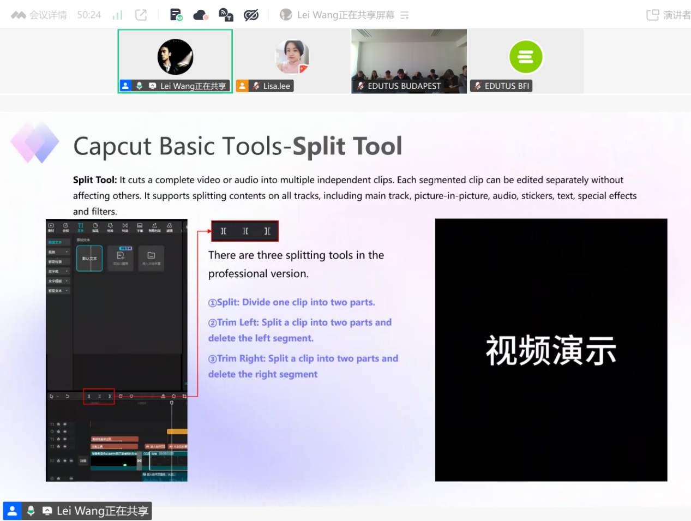Toggle the main video track eye visibility
The width and height of the screenshot is (691, 521).
pyautogui.click(x=65, y=461)
